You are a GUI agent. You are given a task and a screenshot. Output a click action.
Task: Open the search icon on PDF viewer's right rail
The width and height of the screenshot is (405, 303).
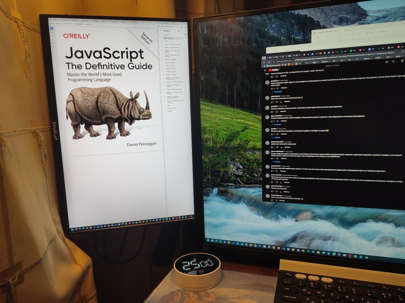point(186,31)
